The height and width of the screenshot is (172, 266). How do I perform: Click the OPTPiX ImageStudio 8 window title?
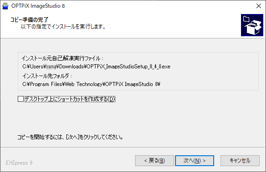click(38, 6)
